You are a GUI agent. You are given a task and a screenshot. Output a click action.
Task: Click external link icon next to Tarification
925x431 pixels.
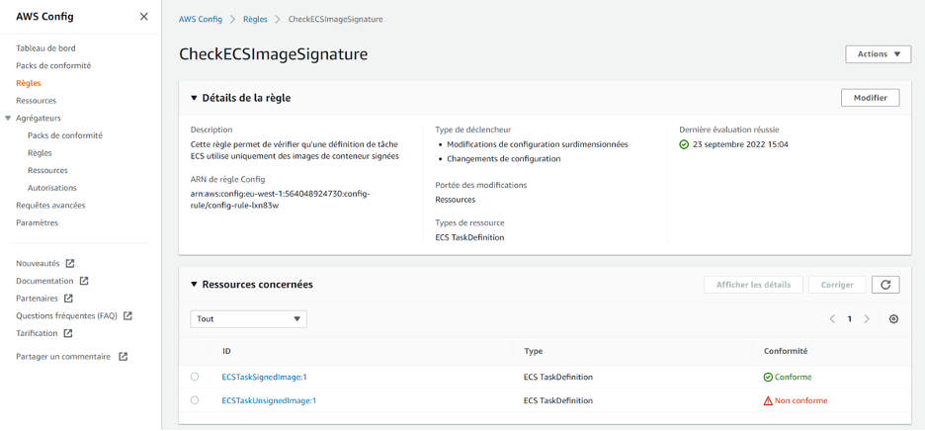68,333
